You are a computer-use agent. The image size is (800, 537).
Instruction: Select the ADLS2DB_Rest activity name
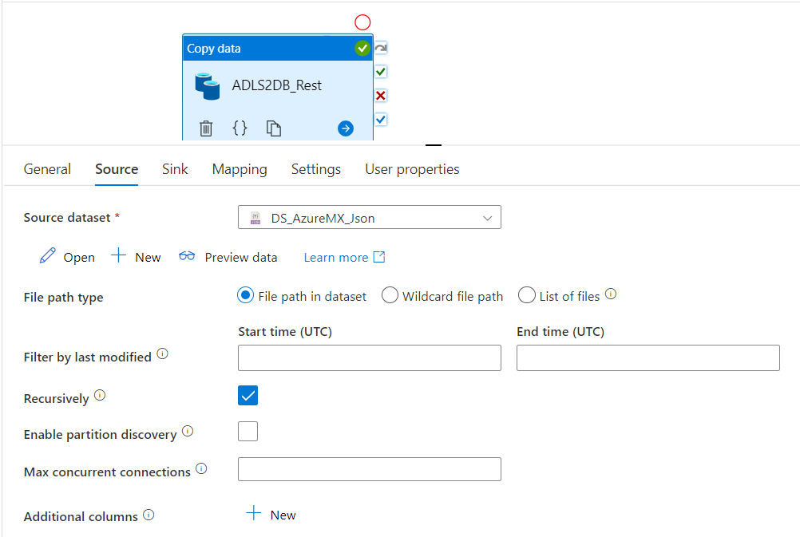click(x=277, y=85)
